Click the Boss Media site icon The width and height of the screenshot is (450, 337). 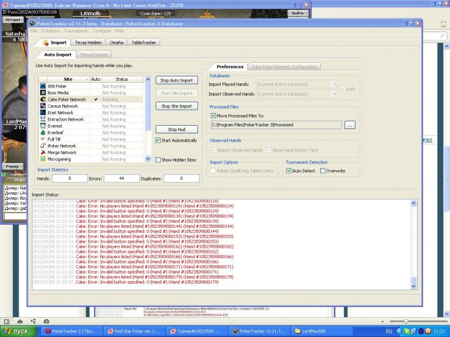click(43, 92)
